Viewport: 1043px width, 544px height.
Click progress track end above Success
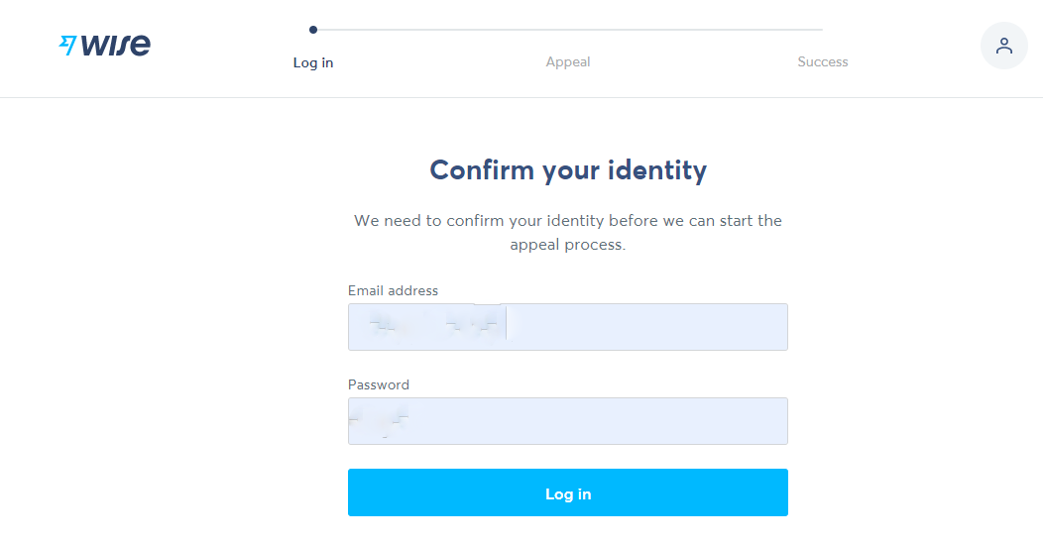(820, 30)
